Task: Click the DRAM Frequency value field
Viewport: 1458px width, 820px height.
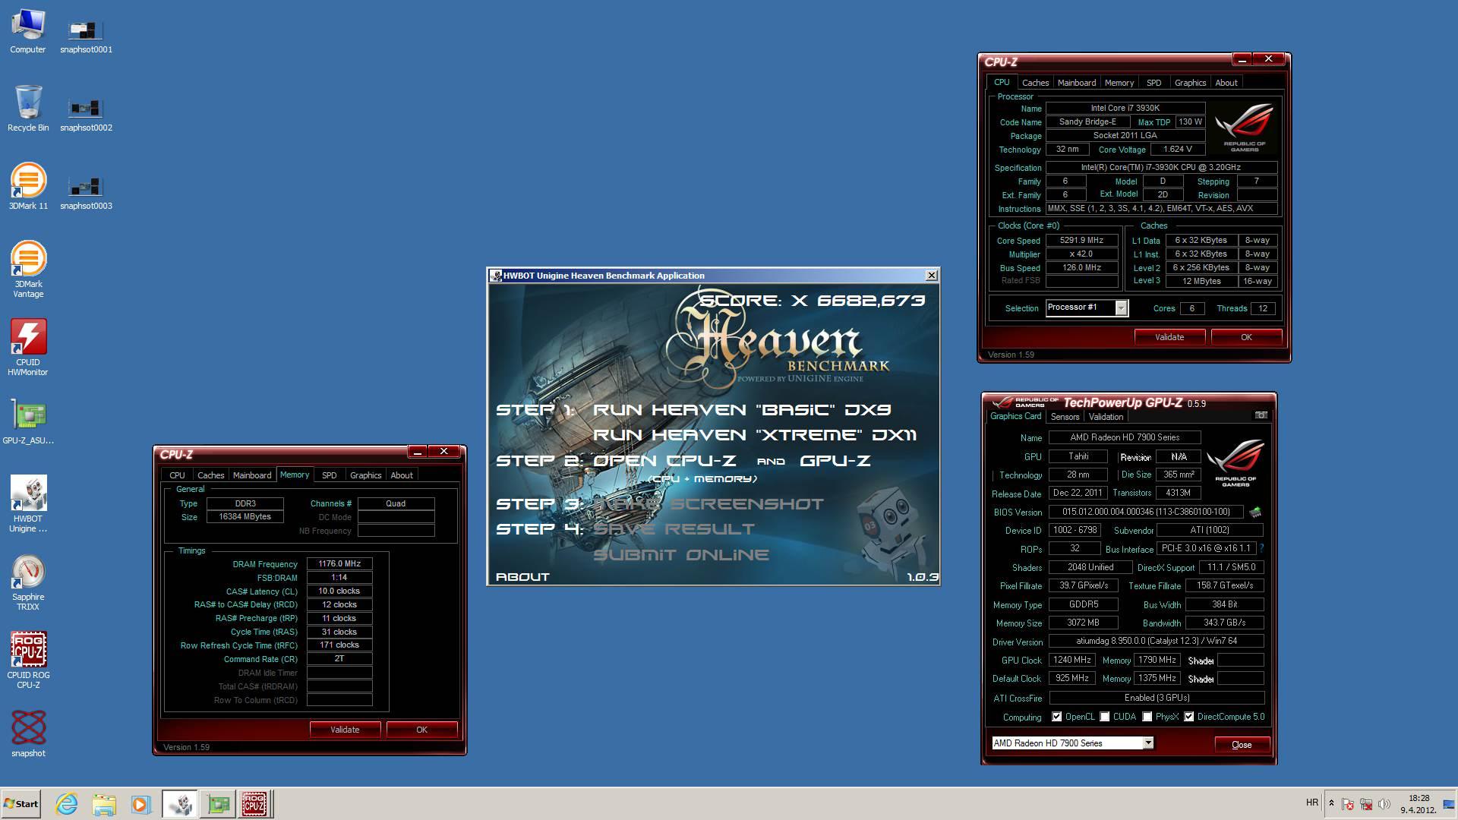Action: click(x=339, y=564)
